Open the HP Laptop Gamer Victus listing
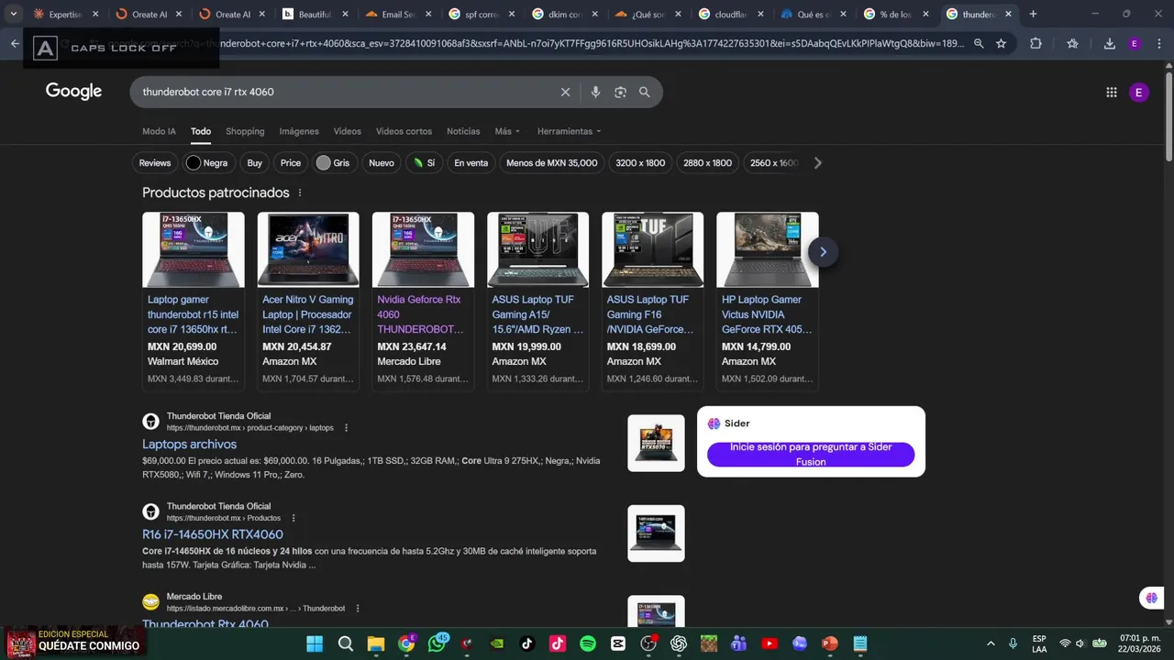The height and width of the screenshot is (660, 1174). point(768,302)
